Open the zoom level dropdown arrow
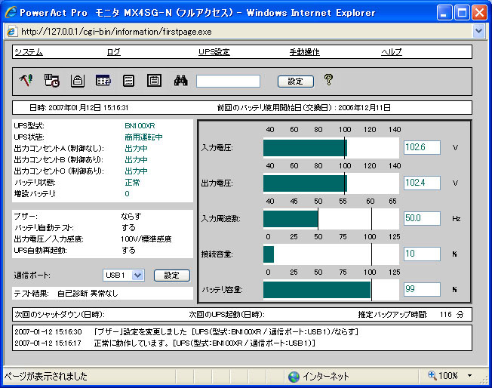 click(x=469, y=375)
